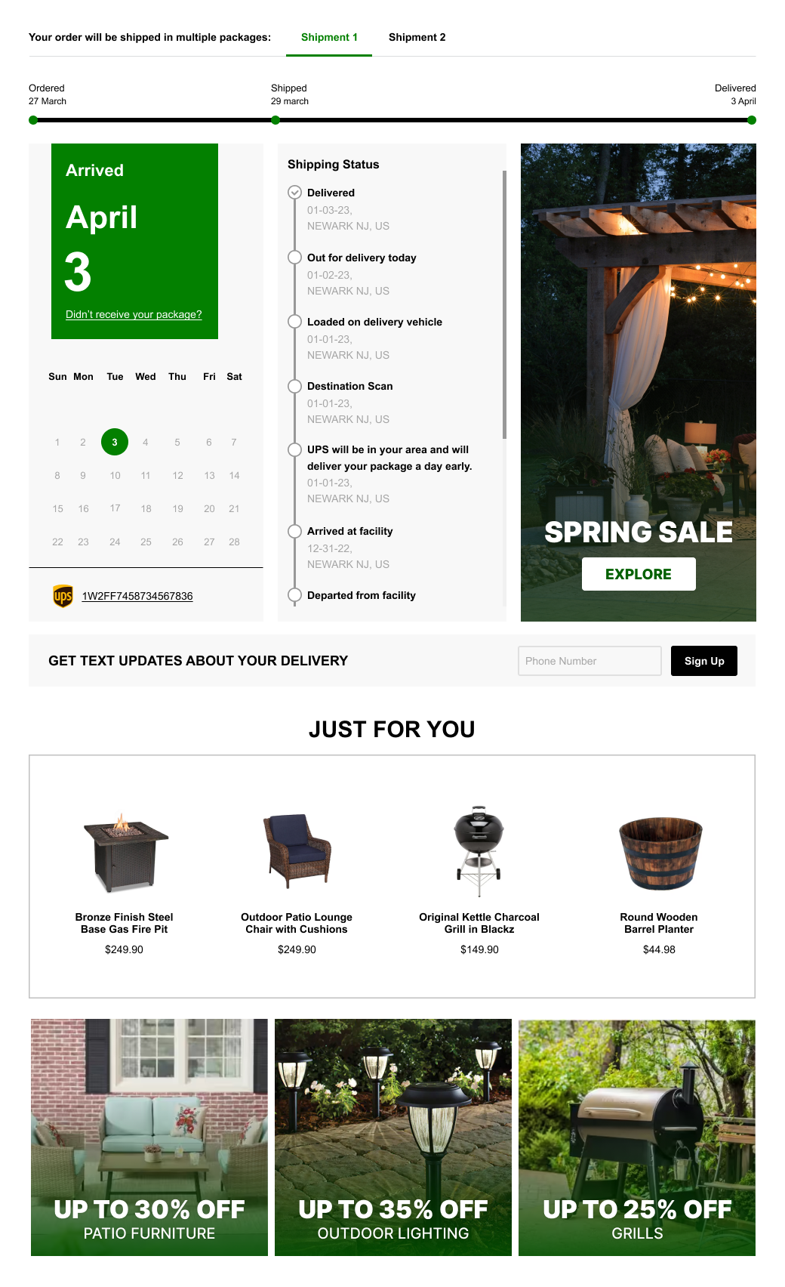Click the Delivered endpoint on progress bar
The width and height of the screenshot is (785, 1287).
pos(752,120)
